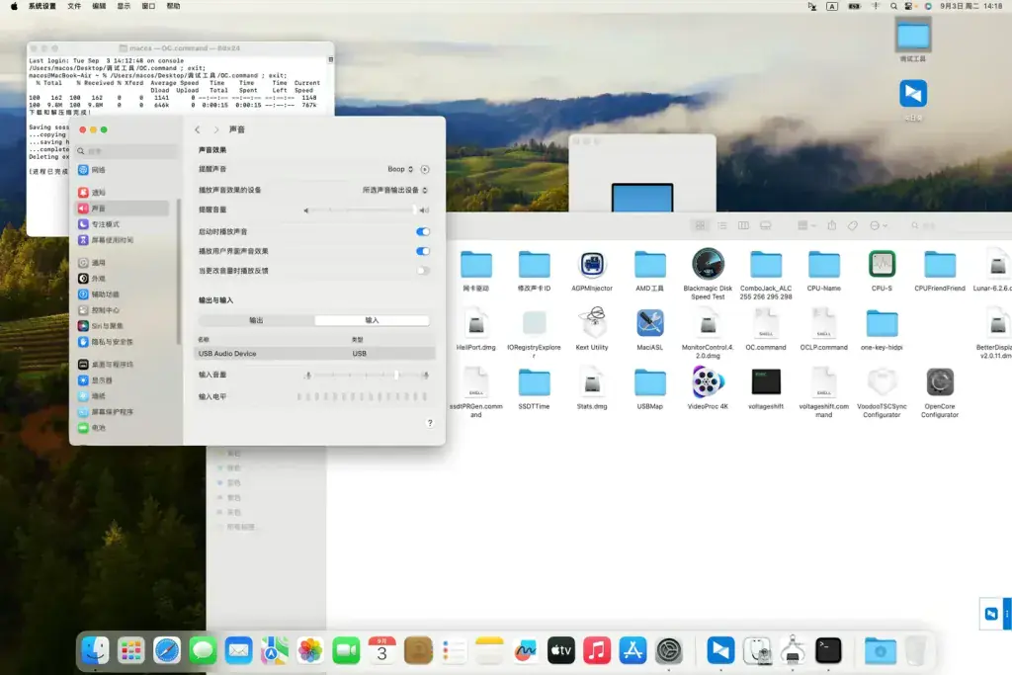Click Finder share toolbar icon

point(832,225)
